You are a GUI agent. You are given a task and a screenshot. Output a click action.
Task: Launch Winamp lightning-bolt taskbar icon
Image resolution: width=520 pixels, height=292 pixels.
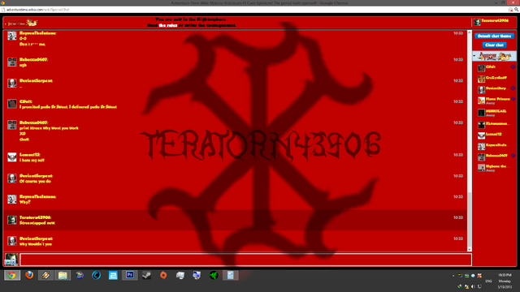45,275
